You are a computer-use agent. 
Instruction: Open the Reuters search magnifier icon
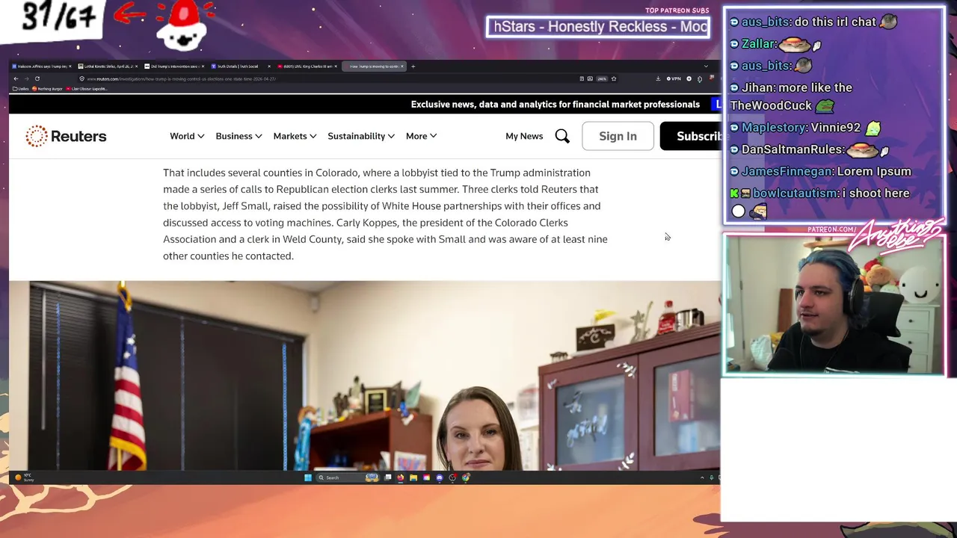tap(562, 136)
